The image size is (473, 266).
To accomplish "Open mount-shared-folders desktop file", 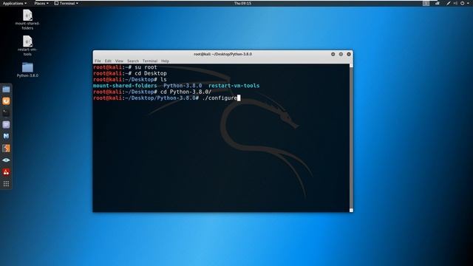I will (27, 20).
